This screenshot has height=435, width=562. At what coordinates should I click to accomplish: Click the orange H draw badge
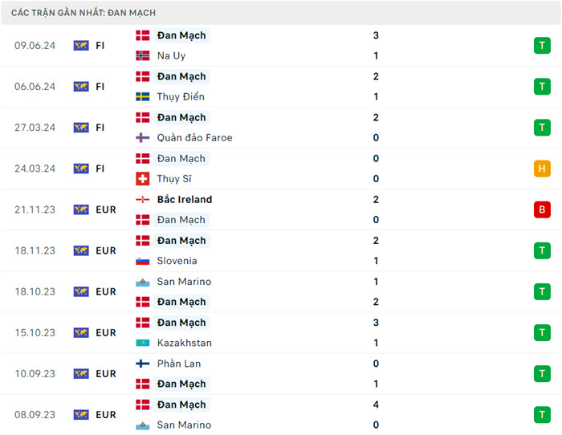click(542, 169)
